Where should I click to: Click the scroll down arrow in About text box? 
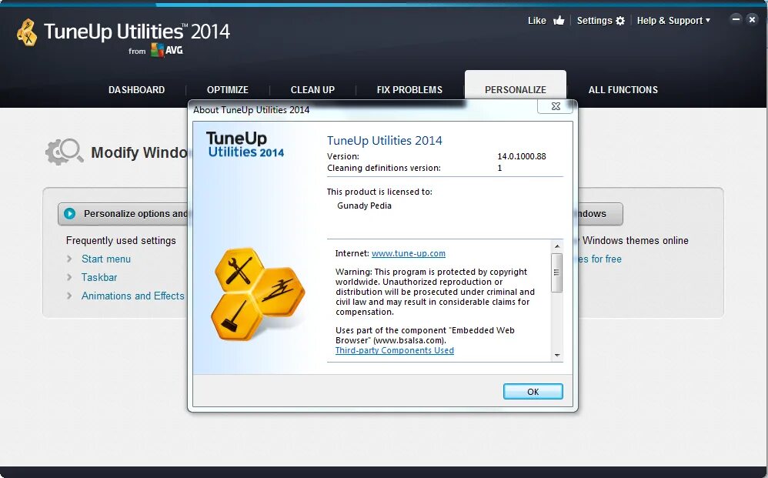tap(557, 355)
